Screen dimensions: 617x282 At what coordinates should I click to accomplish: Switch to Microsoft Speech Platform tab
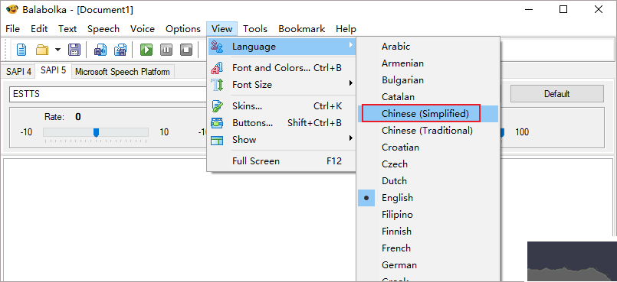point(123,72)
